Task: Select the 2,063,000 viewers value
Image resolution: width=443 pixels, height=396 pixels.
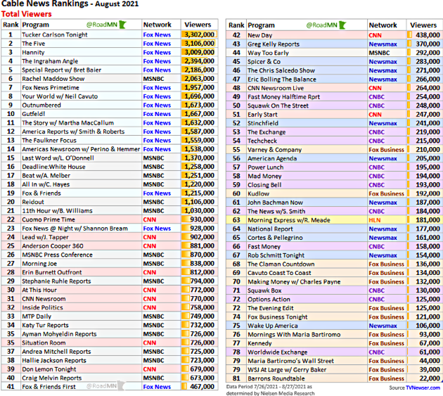Action: pos(199,79)
